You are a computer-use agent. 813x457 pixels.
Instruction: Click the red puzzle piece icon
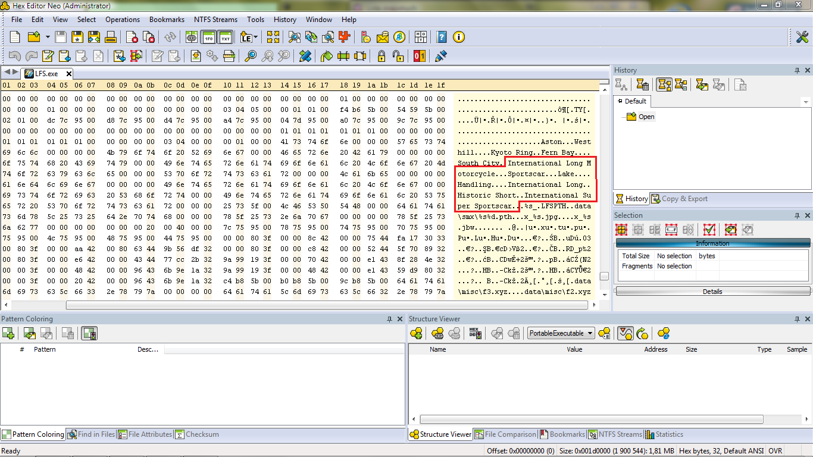[344, 37]
